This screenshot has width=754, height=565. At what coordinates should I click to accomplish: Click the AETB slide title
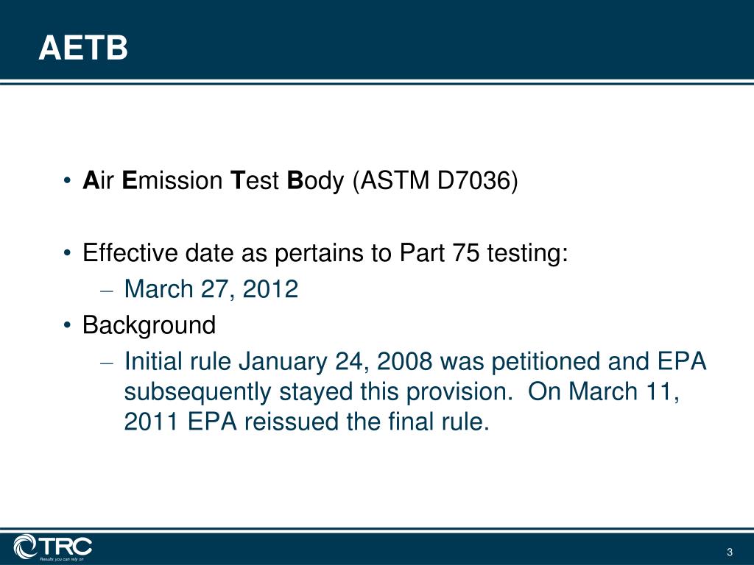click(83, 48)
